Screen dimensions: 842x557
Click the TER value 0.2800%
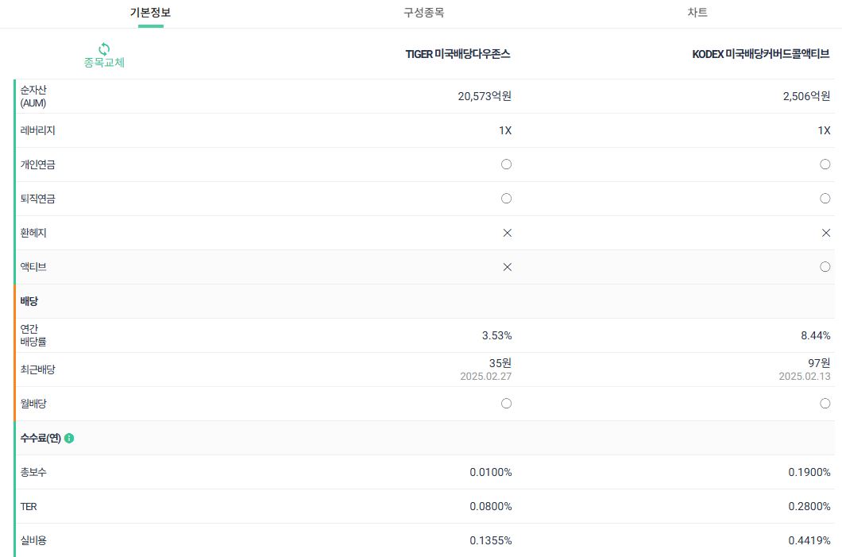[x=809, y=506]
